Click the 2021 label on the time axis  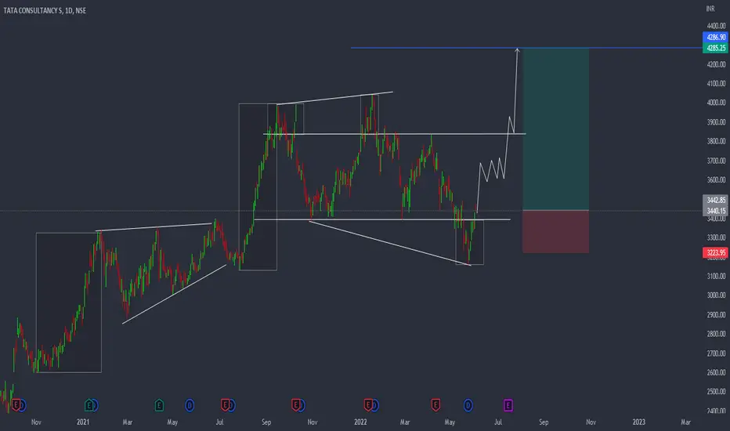83,422
